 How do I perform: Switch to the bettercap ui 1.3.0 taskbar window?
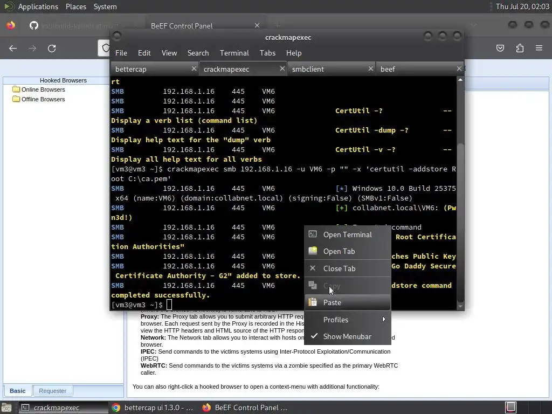point(153,408)
